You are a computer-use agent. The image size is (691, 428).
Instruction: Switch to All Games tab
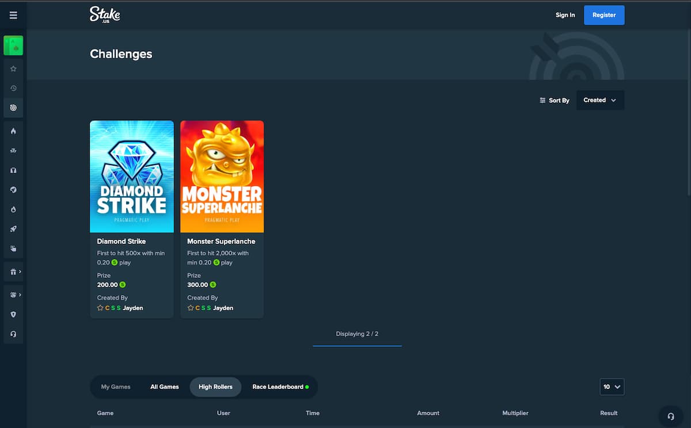click(x=165, y=387)
